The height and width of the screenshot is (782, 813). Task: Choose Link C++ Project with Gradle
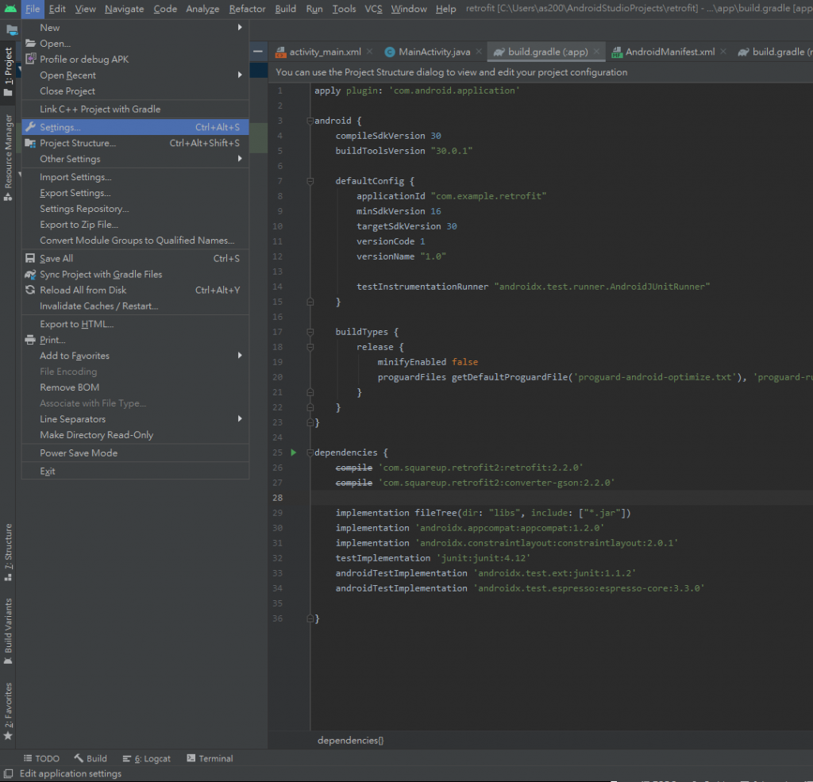[x=135, y=109]
